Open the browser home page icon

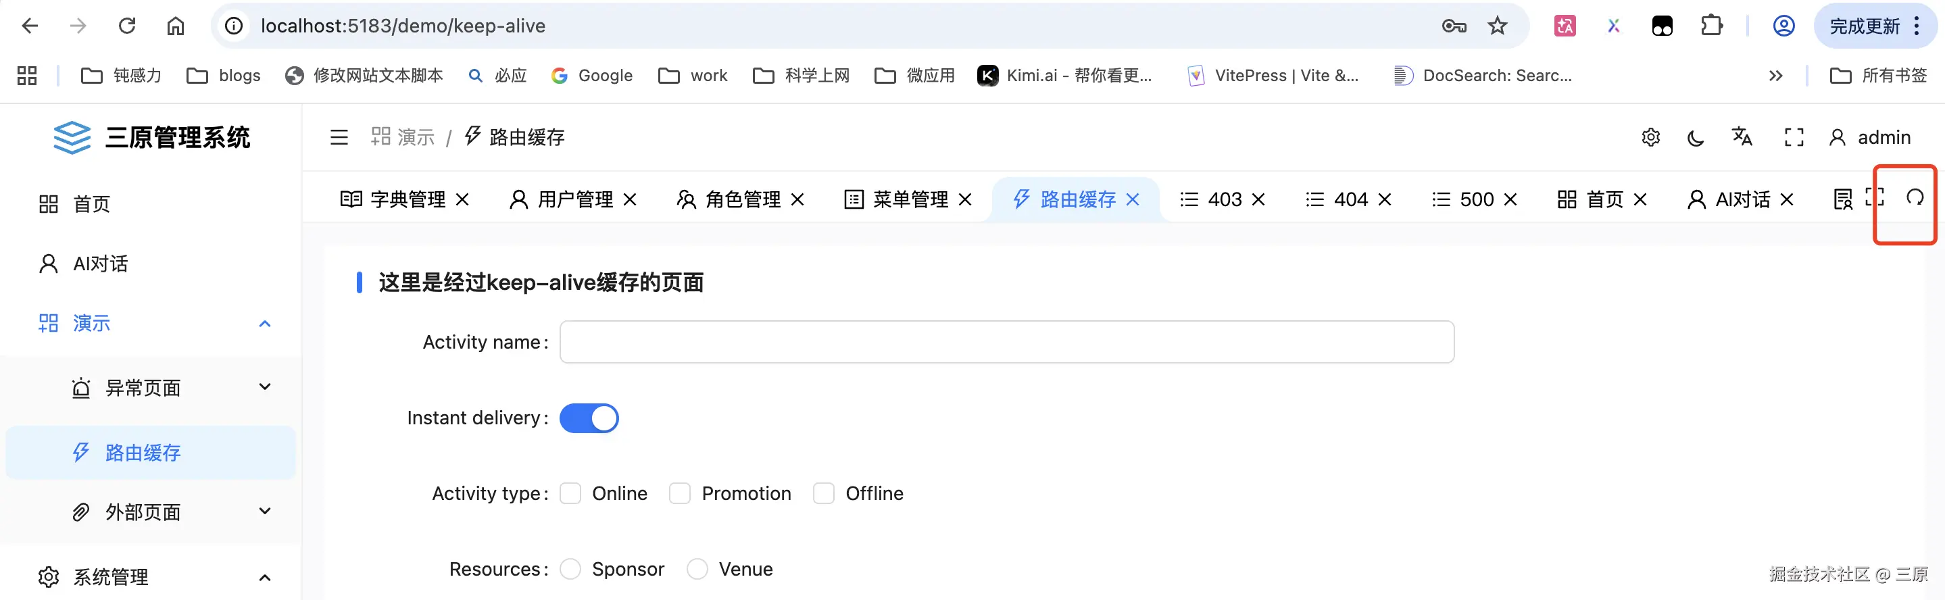(x=175, y=26)
